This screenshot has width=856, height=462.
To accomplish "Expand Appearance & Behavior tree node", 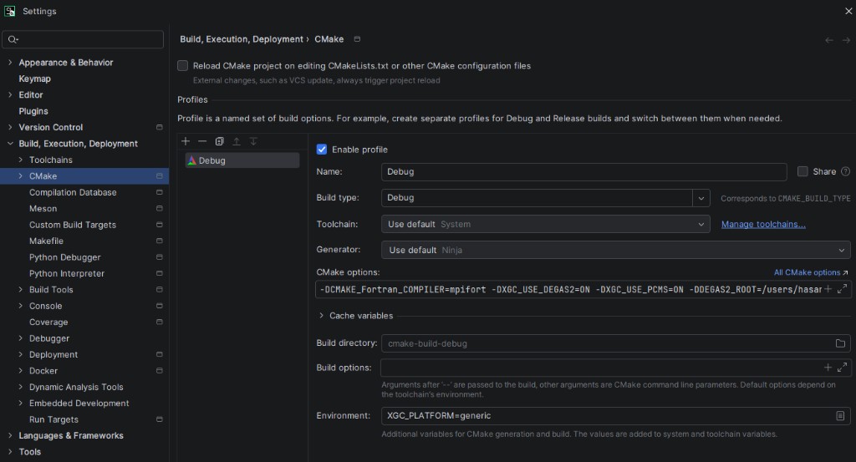I will [x=10, y=62].
